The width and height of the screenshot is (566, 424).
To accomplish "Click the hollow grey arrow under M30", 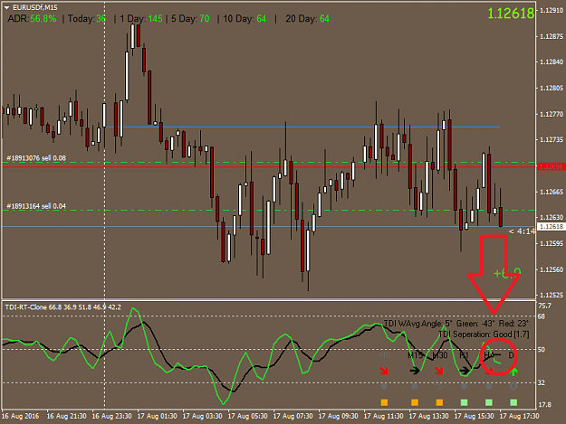I will [x=439, y=386].
